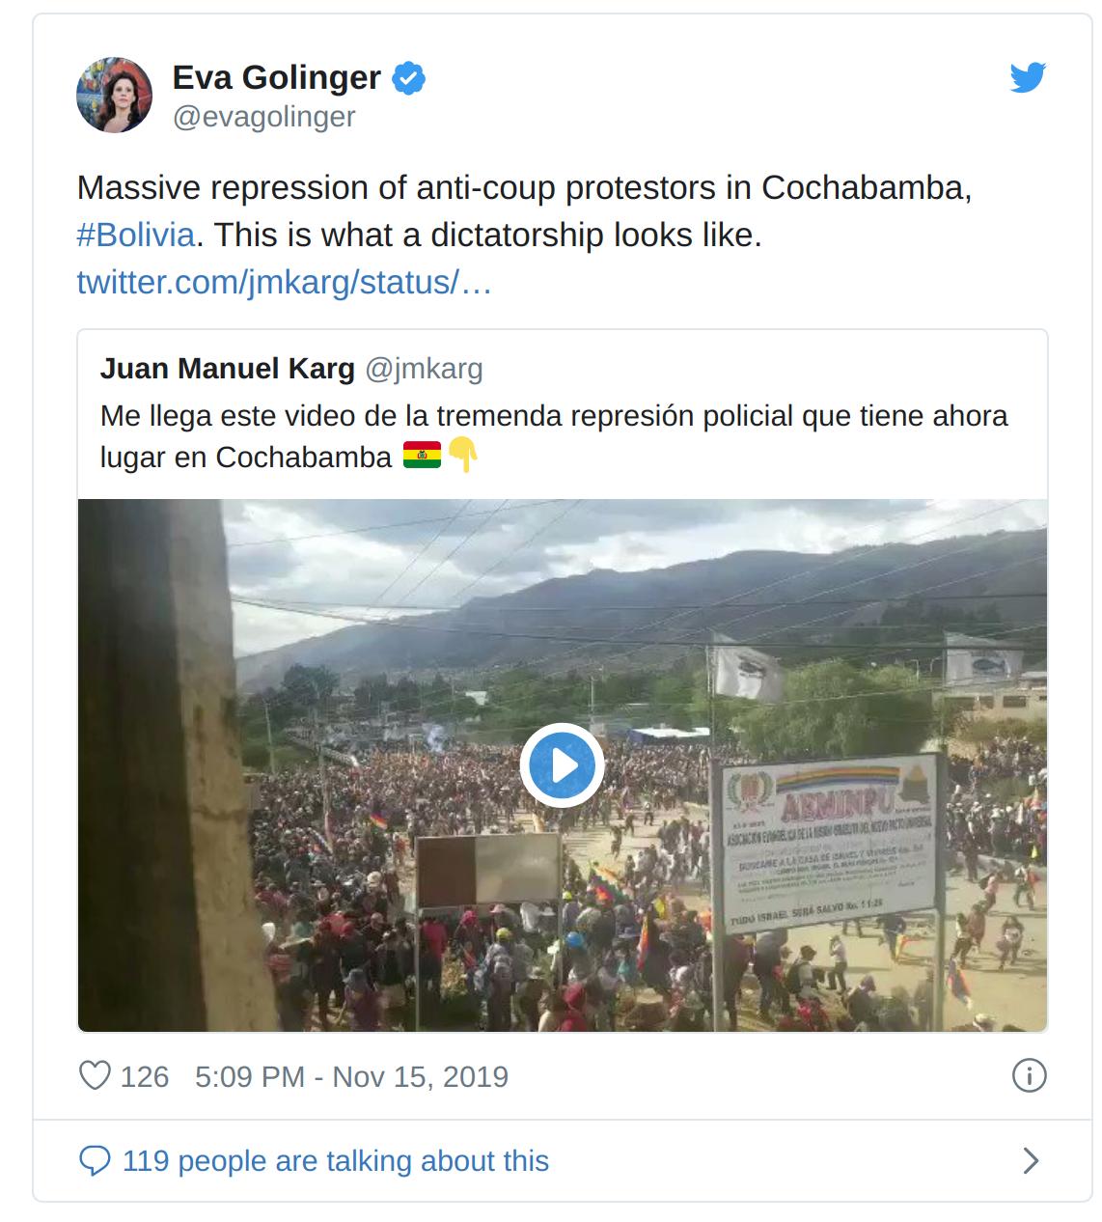Play the embedded Cochabamba video
The height and width of the screenshot is (1222, 1102).
click(x=562, y=765)
